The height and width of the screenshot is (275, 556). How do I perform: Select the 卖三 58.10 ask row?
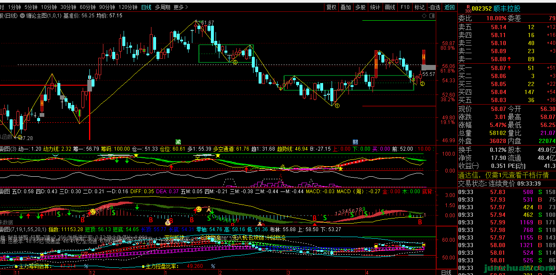(x=507, y=43)
